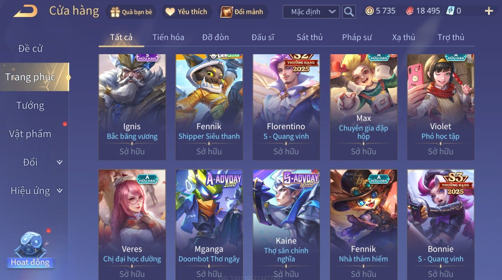
Task: Click the red gem currency icon
Action: (409, 11)
